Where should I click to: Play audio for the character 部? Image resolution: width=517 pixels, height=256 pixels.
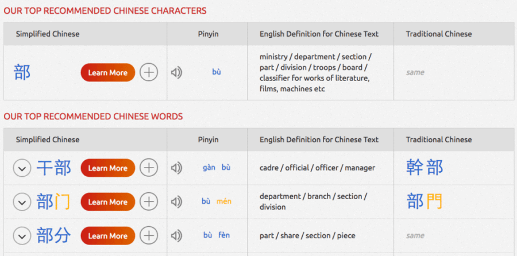click(x=176, y=72)
